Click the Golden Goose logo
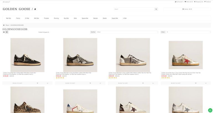The width and height of the screenshot is (213, 113). (x=19, y=9)
